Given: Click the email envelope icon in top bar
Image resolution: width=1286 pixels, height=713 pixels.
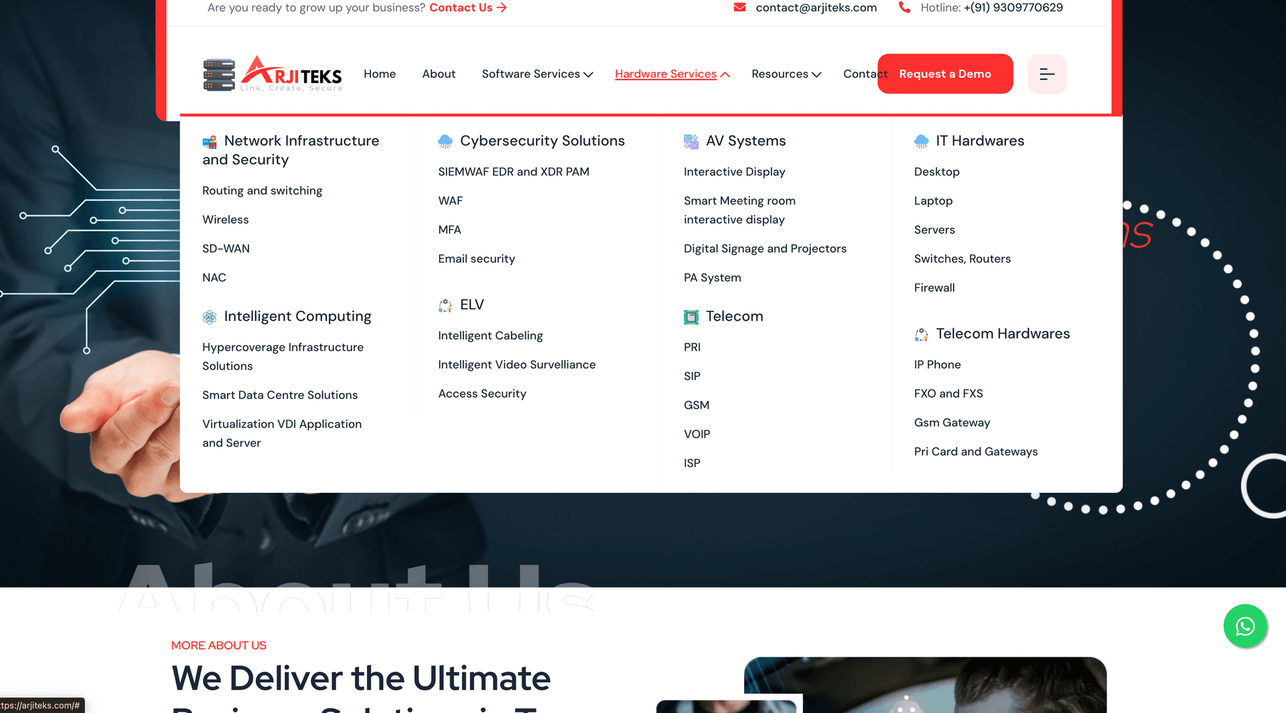Looking at the screenshot, I should [x=739, y=7].
